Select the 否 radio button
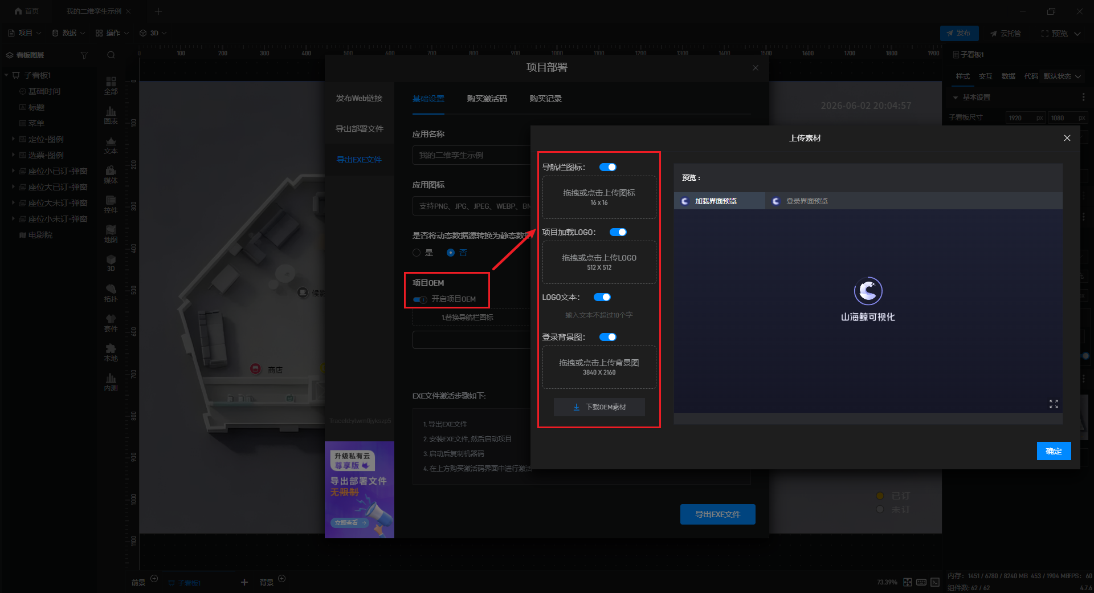The width and height of the screenshot is (1094, 593). [451, 253]
